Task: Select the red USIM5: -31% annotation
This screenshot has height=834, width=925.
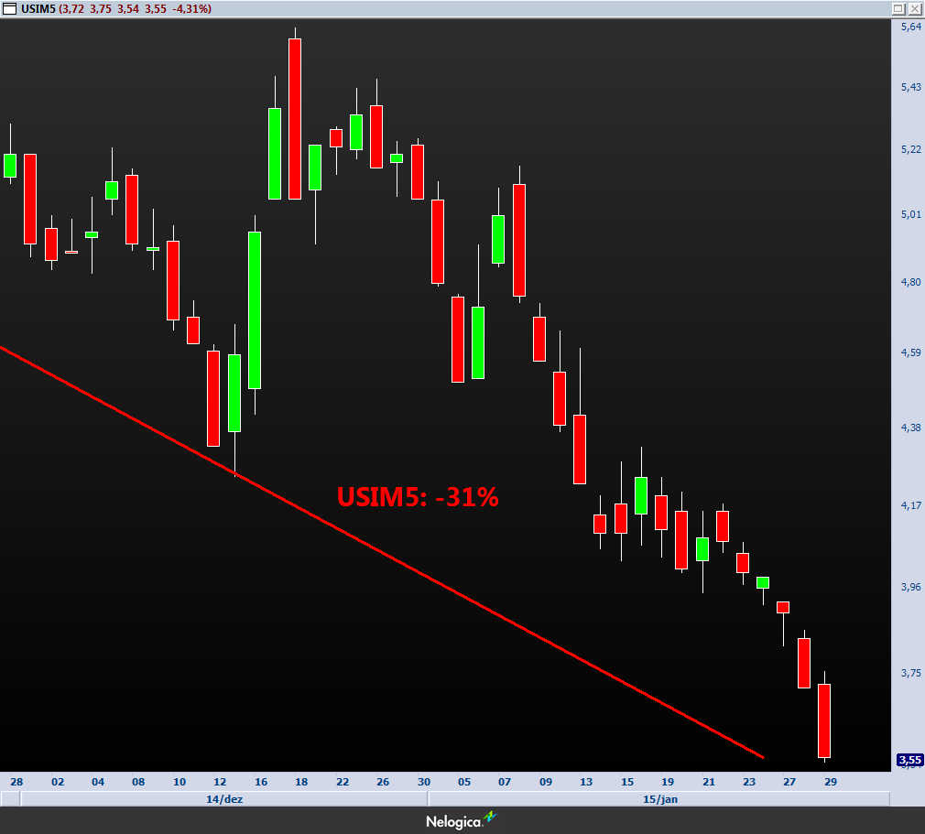Action: 418,497
